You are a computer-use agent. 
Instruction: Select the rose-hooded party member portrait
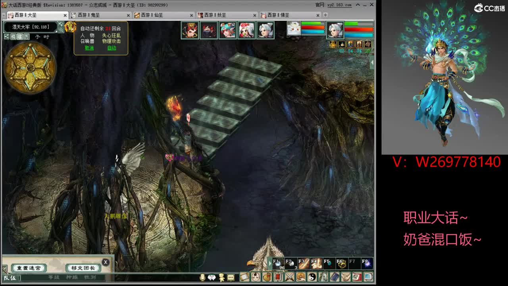(x=246, y=30)
